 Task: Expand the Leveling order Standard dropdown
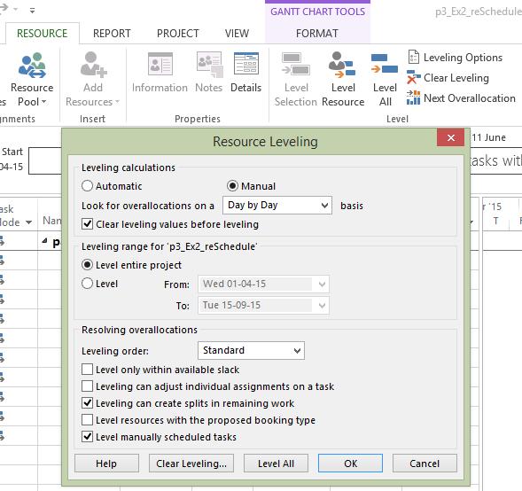click(x=251, y=350)
